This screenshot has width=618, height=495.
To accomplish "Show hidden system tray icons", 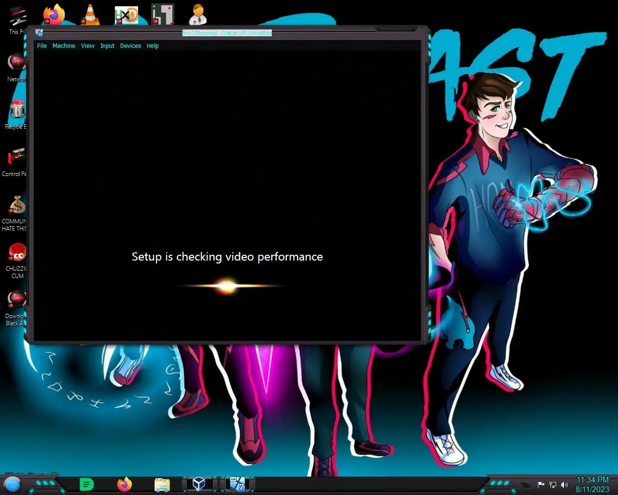I will (x=526, y=484).
